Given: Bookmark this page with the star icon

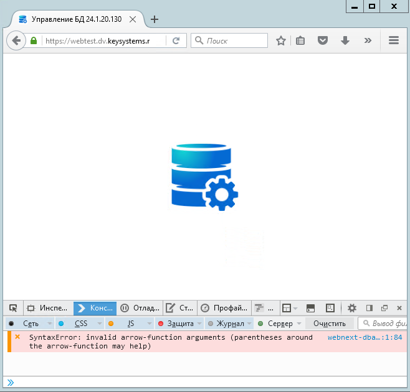Looking at the screenshot, I should click(281, 40).
